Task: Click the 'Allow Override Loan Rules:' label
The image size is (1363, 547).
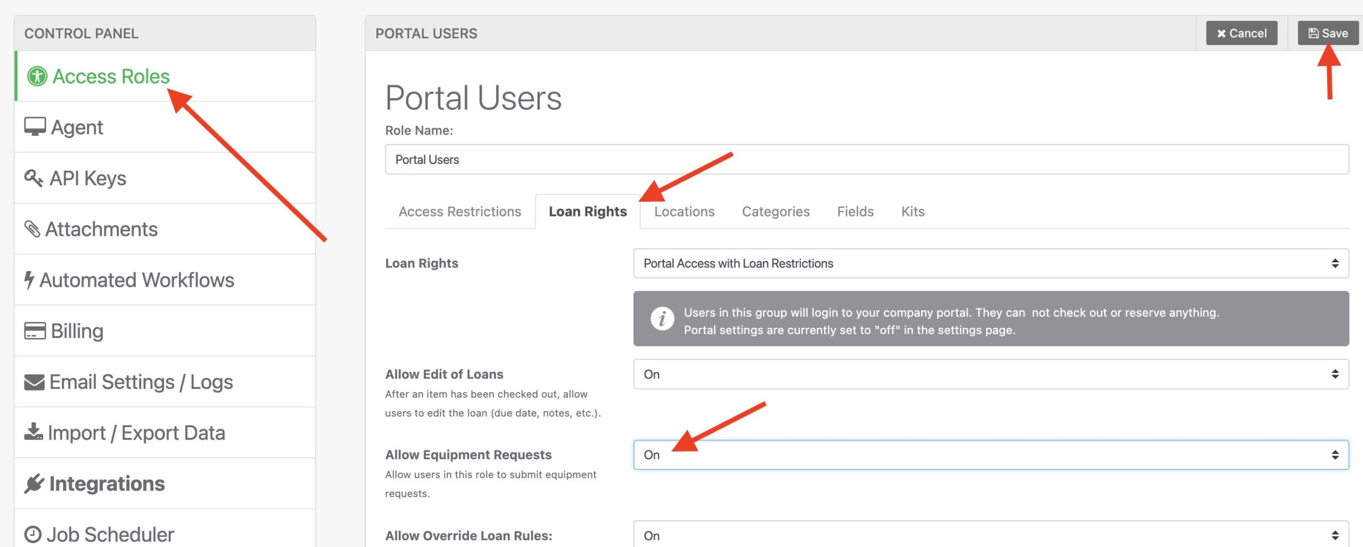Action: tap(469, 535)
